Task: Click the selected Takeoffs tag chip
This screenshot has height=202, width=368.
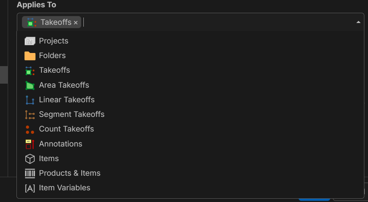Action: click(x=55, y=22)
